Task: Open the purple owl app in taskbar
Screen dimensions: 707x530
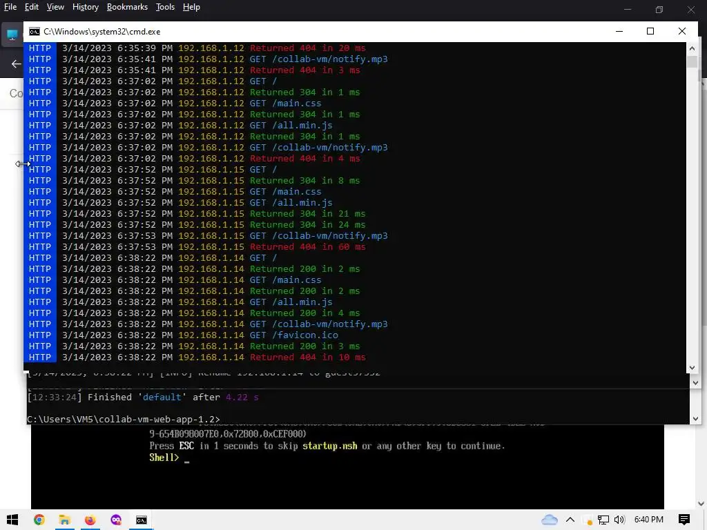Action: point(116,520)
